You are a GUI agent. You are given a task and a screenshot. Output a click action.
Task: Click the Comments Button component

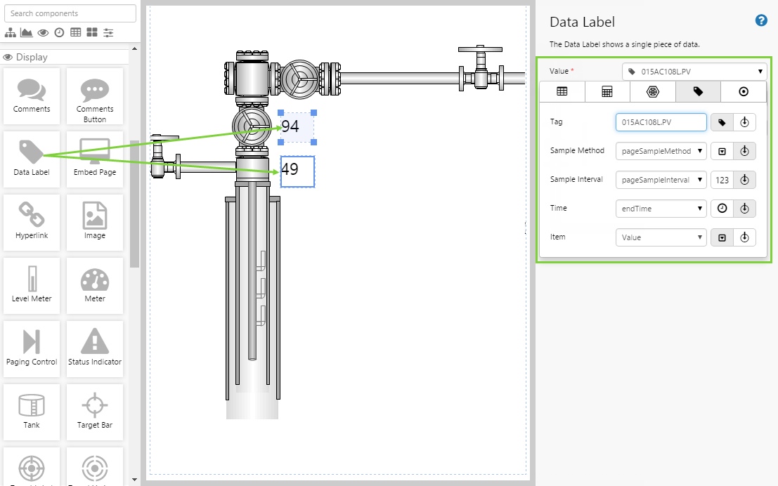(95, 96)
